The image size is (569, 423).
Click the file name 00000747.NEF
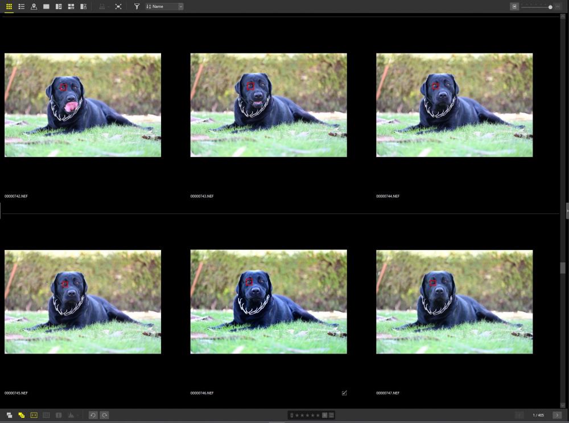pyautogui.click(x=387, y=393)
